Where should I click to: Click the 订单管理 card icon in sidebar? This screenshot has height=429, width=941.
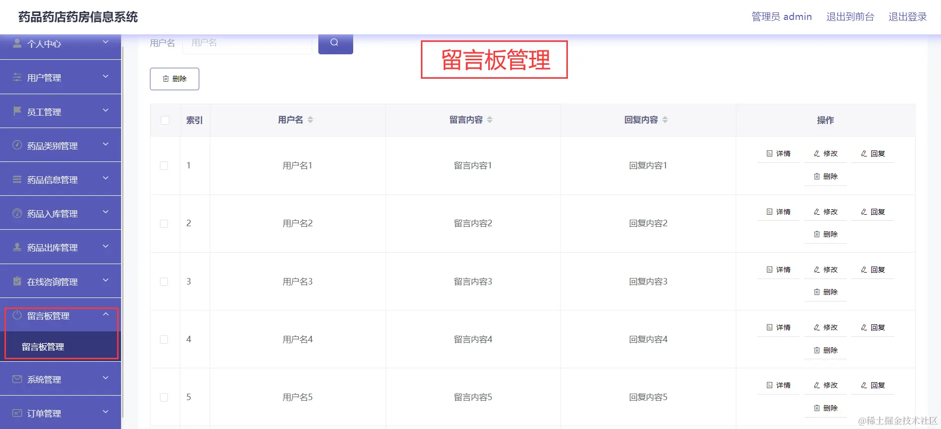point(17,413)
